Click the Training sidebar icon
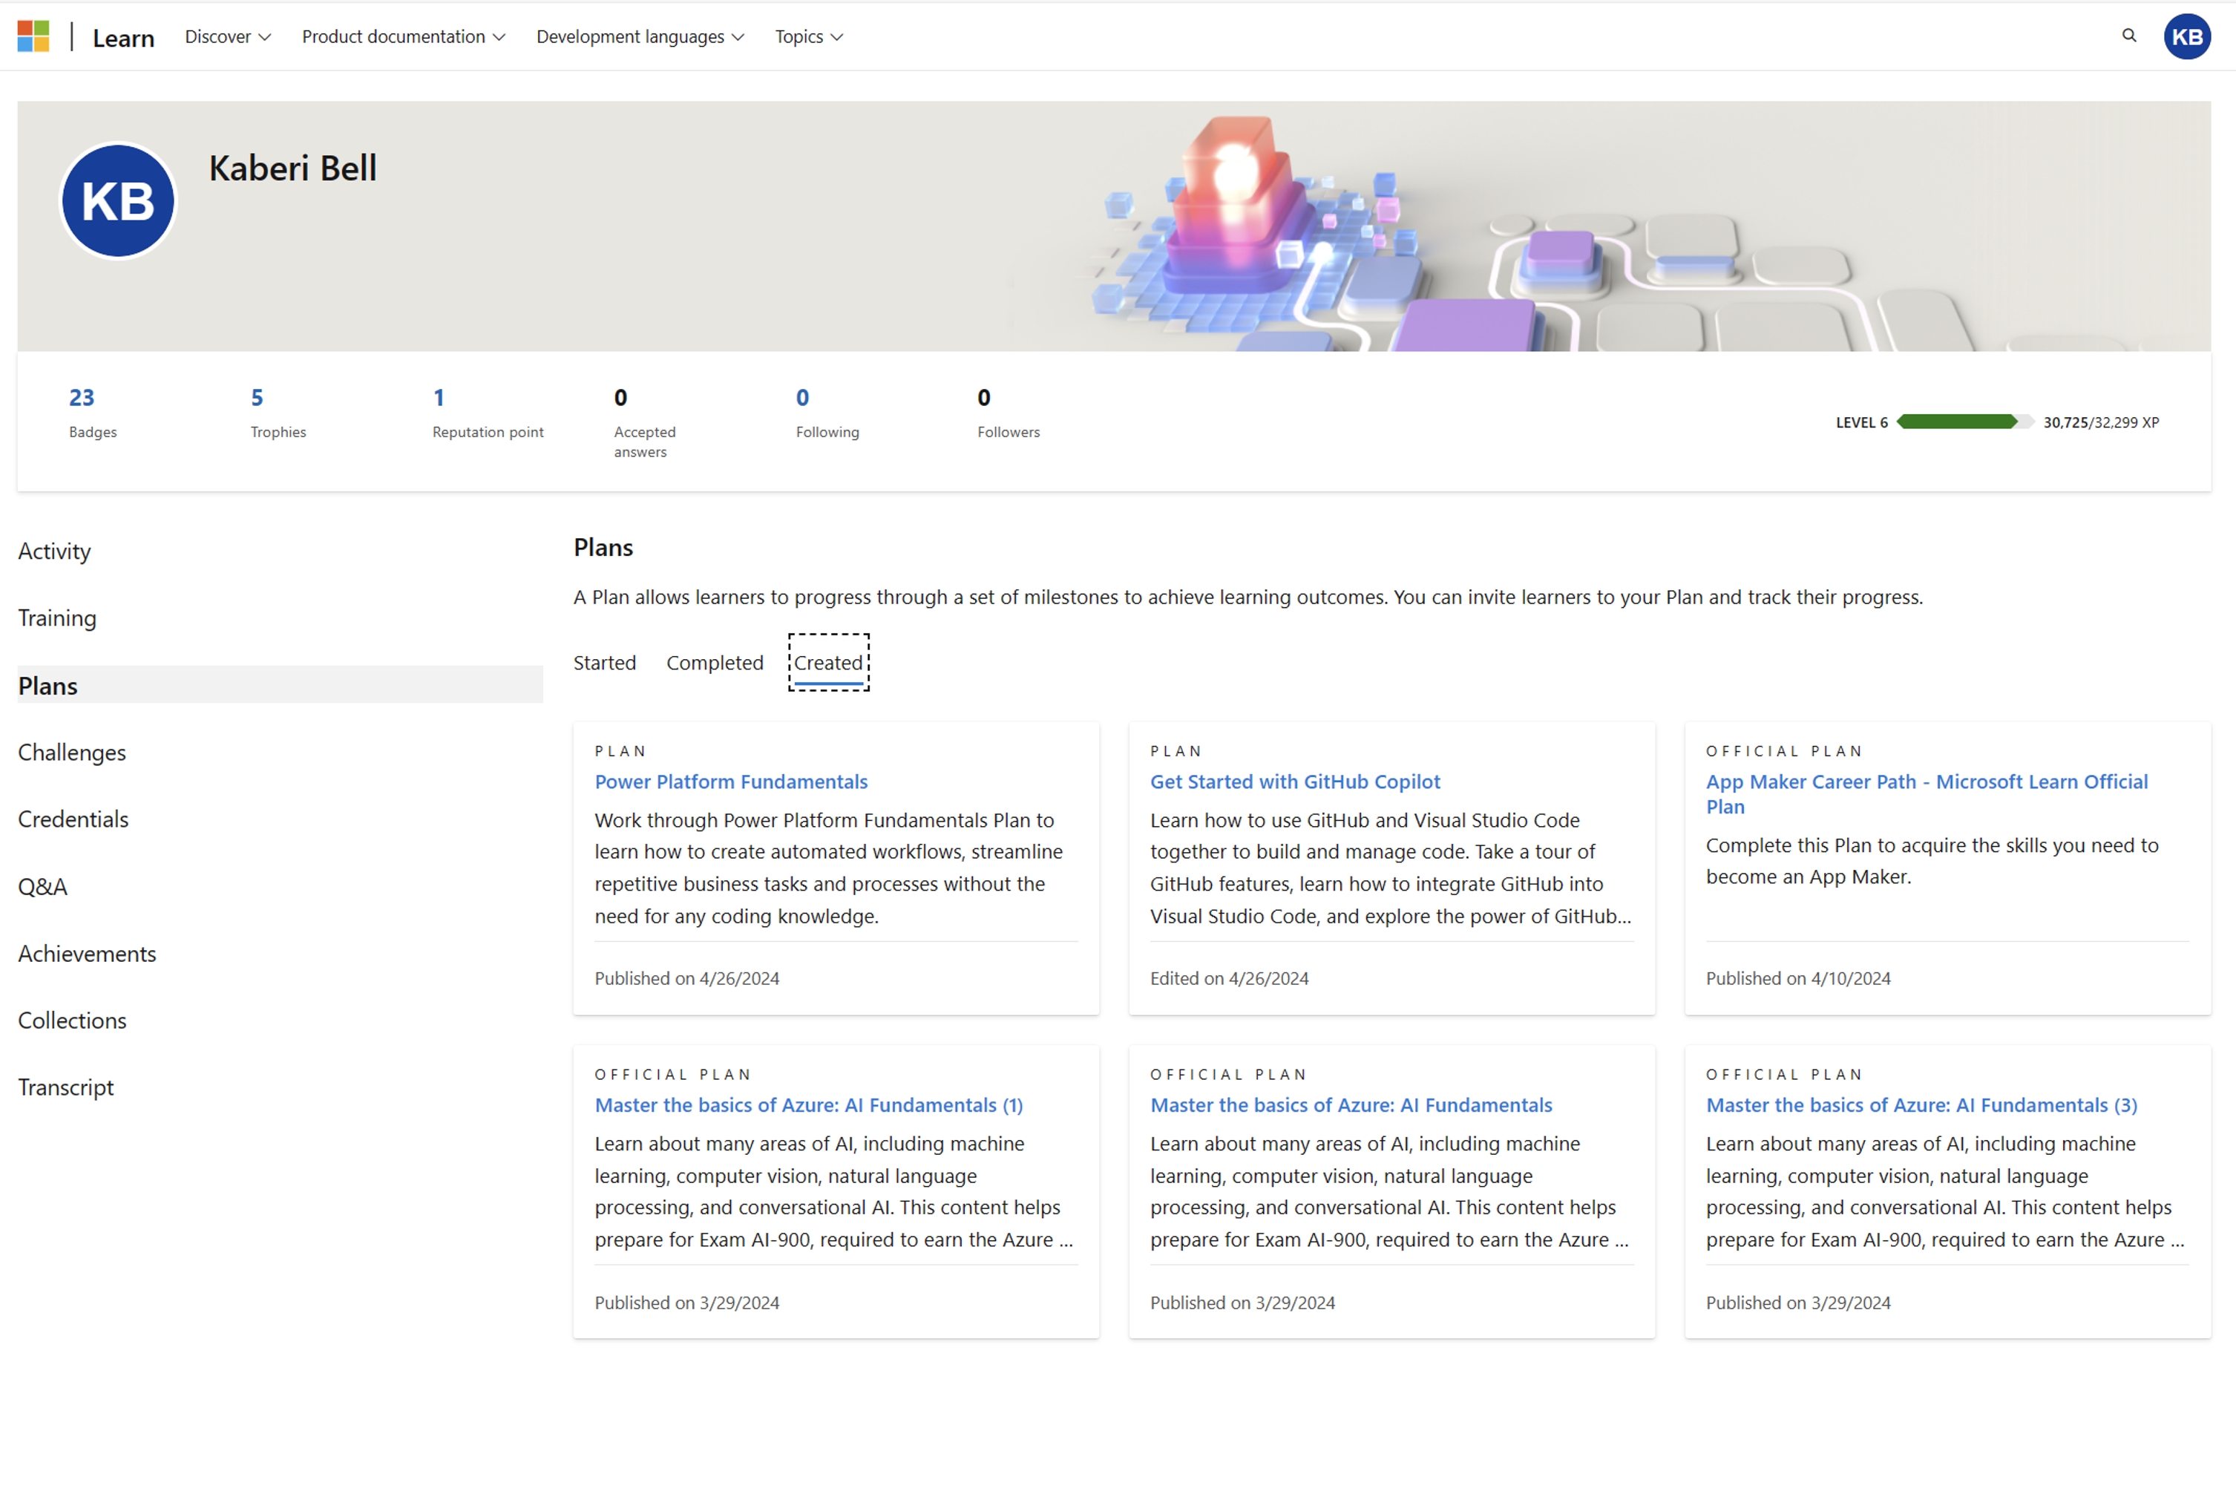The height and width of the screenshot is (1500, 2236). [57, 616]
